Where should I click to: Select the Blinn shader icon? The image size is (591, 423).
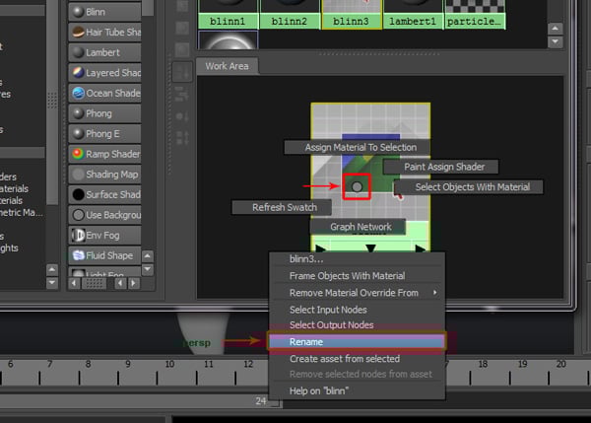tap(79, 12)
